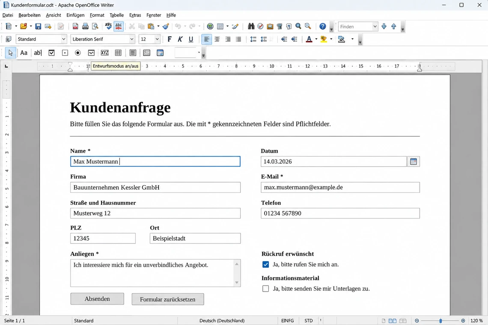The width and height of the screenshot is (488, 325).
Task: Open the font size 12 dropdown
Action: pyautogui.click(x=157, y=39)
